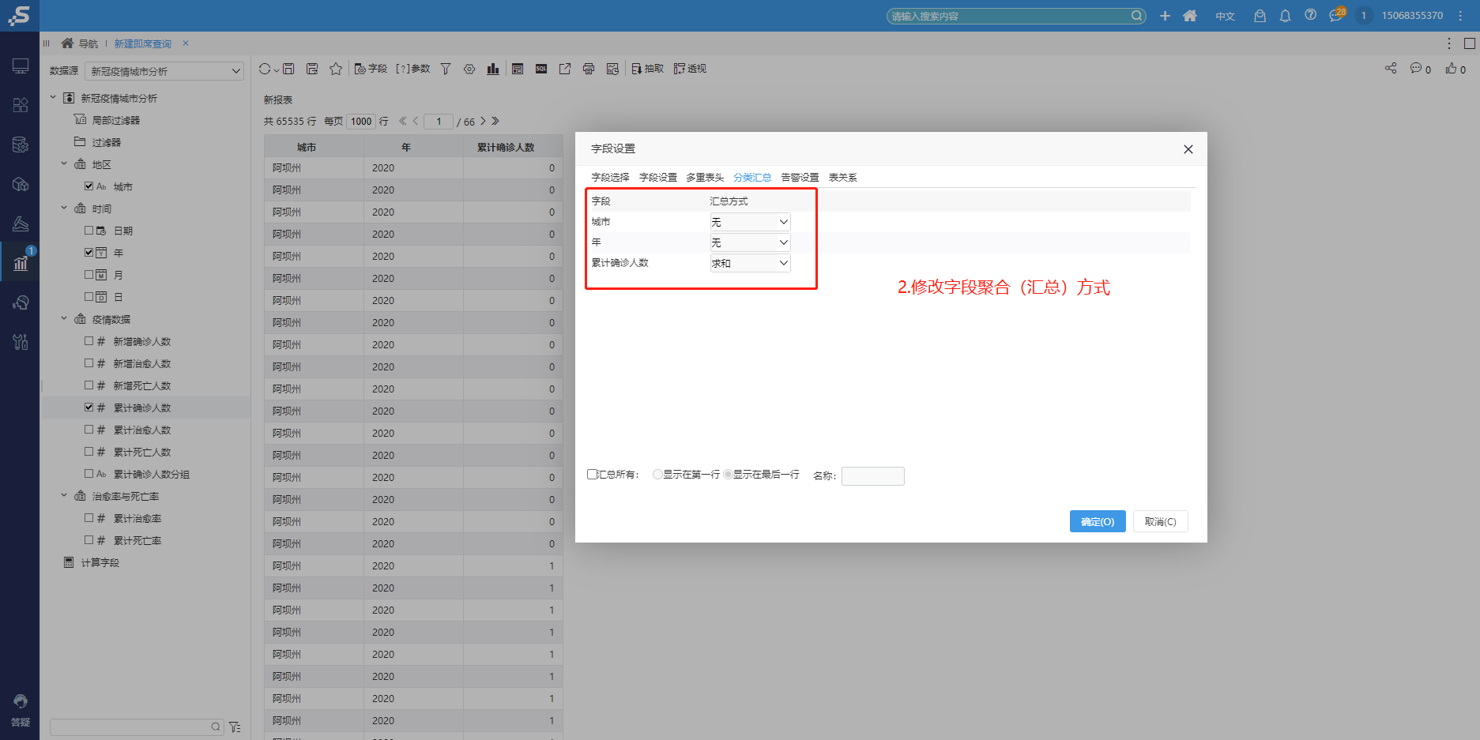Collapse the 时间 tree node
This screenshot has height=740, width=1480.
(63, 208)
